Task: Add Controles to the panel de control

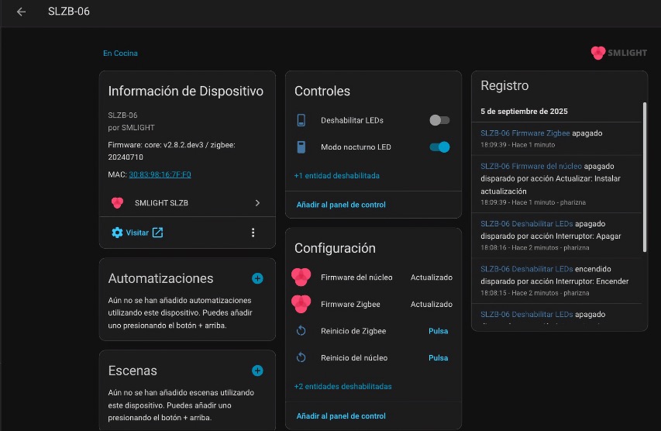Action: [x=341, y=205]
